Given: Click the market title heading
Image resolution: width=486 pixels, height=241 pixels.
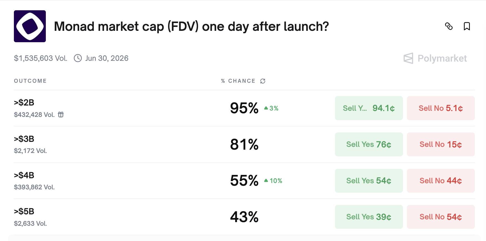Looking at the screenshot, I should click(191, 27).
